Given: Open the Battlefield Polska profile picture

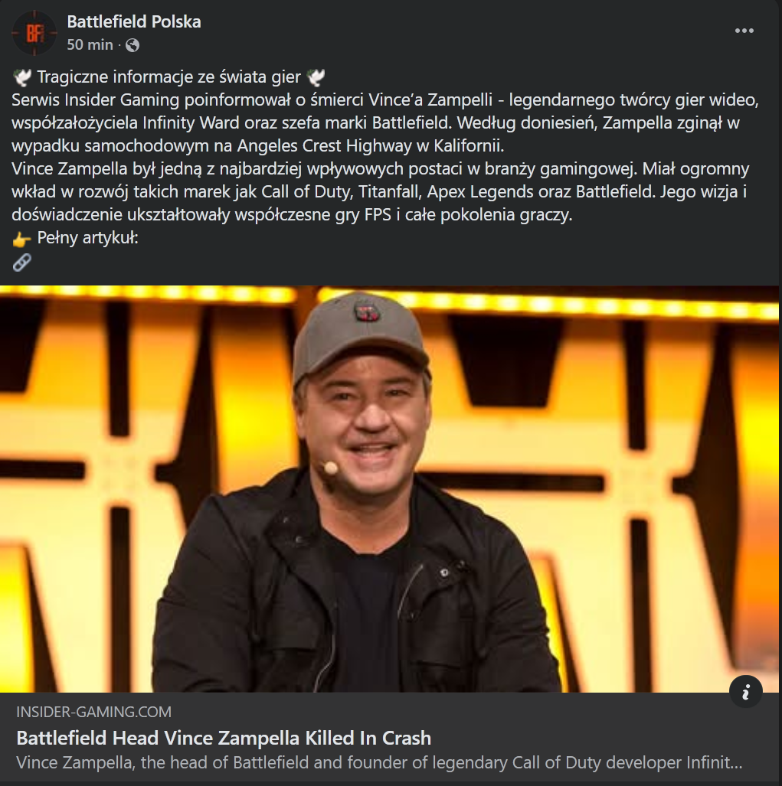Looking at the screenshot, I should [x=34, y=34].
